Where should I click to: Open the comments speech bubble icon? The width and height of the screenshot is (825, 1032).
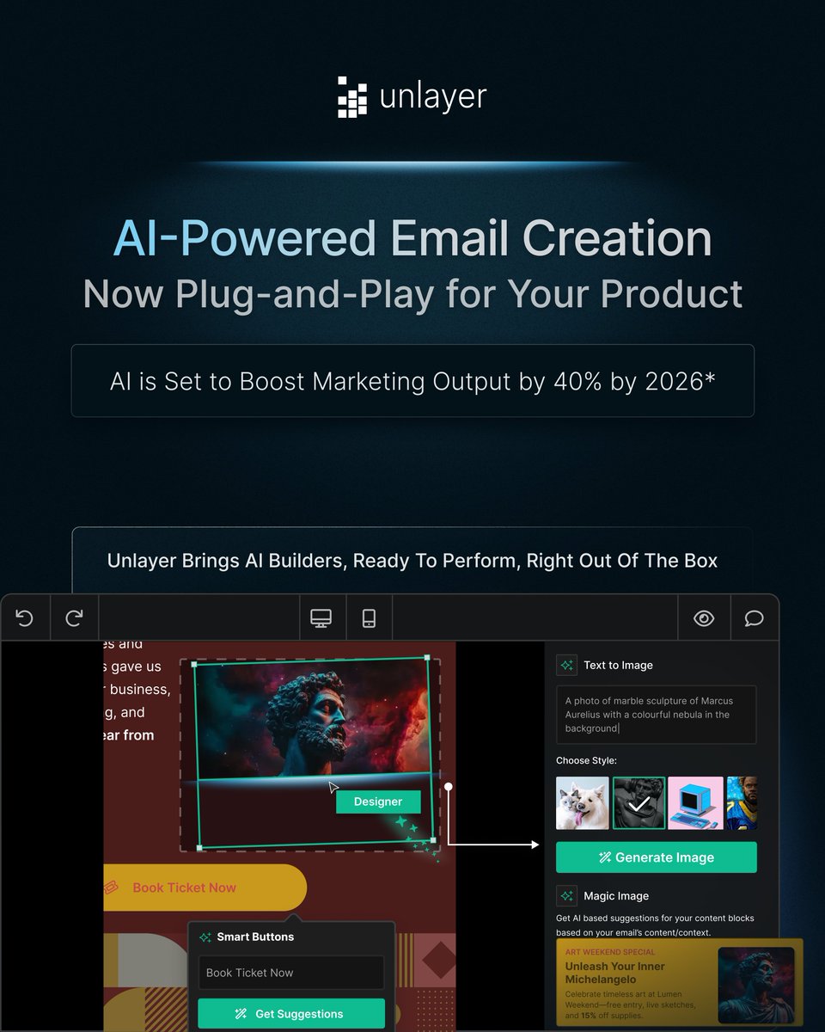(754, 618)
